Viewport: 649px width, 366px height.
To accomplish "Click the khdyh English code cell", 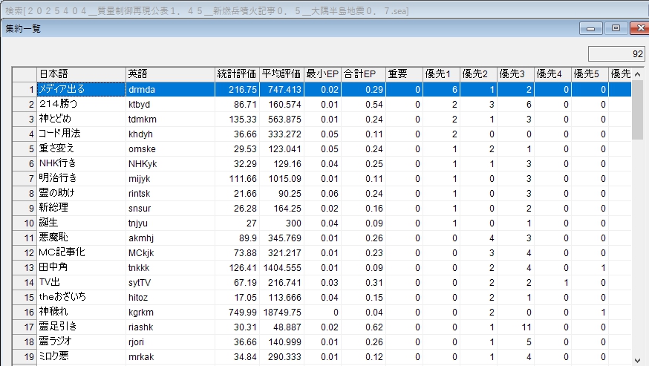I will click(170, 134).
